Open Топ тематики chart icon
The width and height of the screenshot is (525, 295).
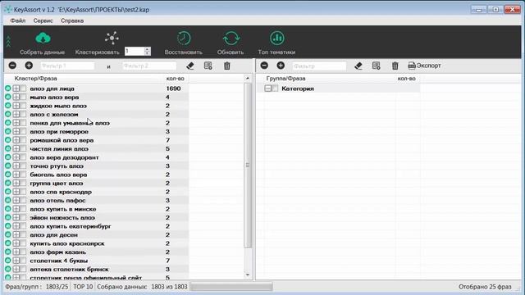[277, 39]
